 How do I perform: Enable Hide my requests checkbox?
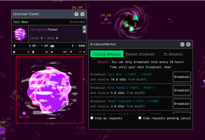pos(92,118)
